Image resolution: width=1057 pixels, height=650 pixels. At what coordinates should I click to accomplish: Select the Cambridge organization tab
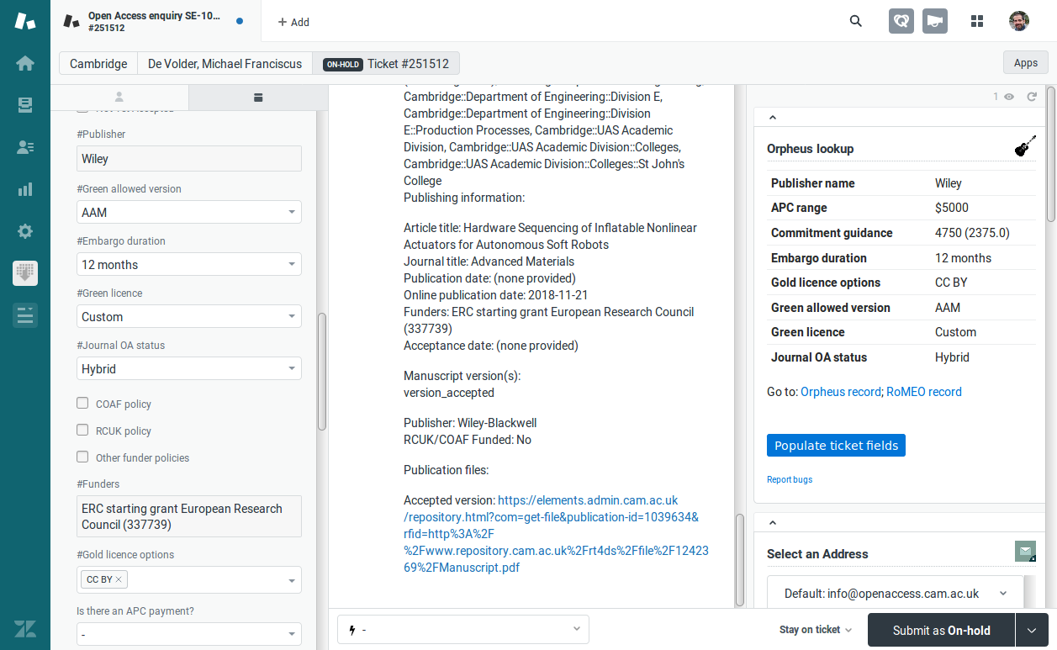point(98,64)
